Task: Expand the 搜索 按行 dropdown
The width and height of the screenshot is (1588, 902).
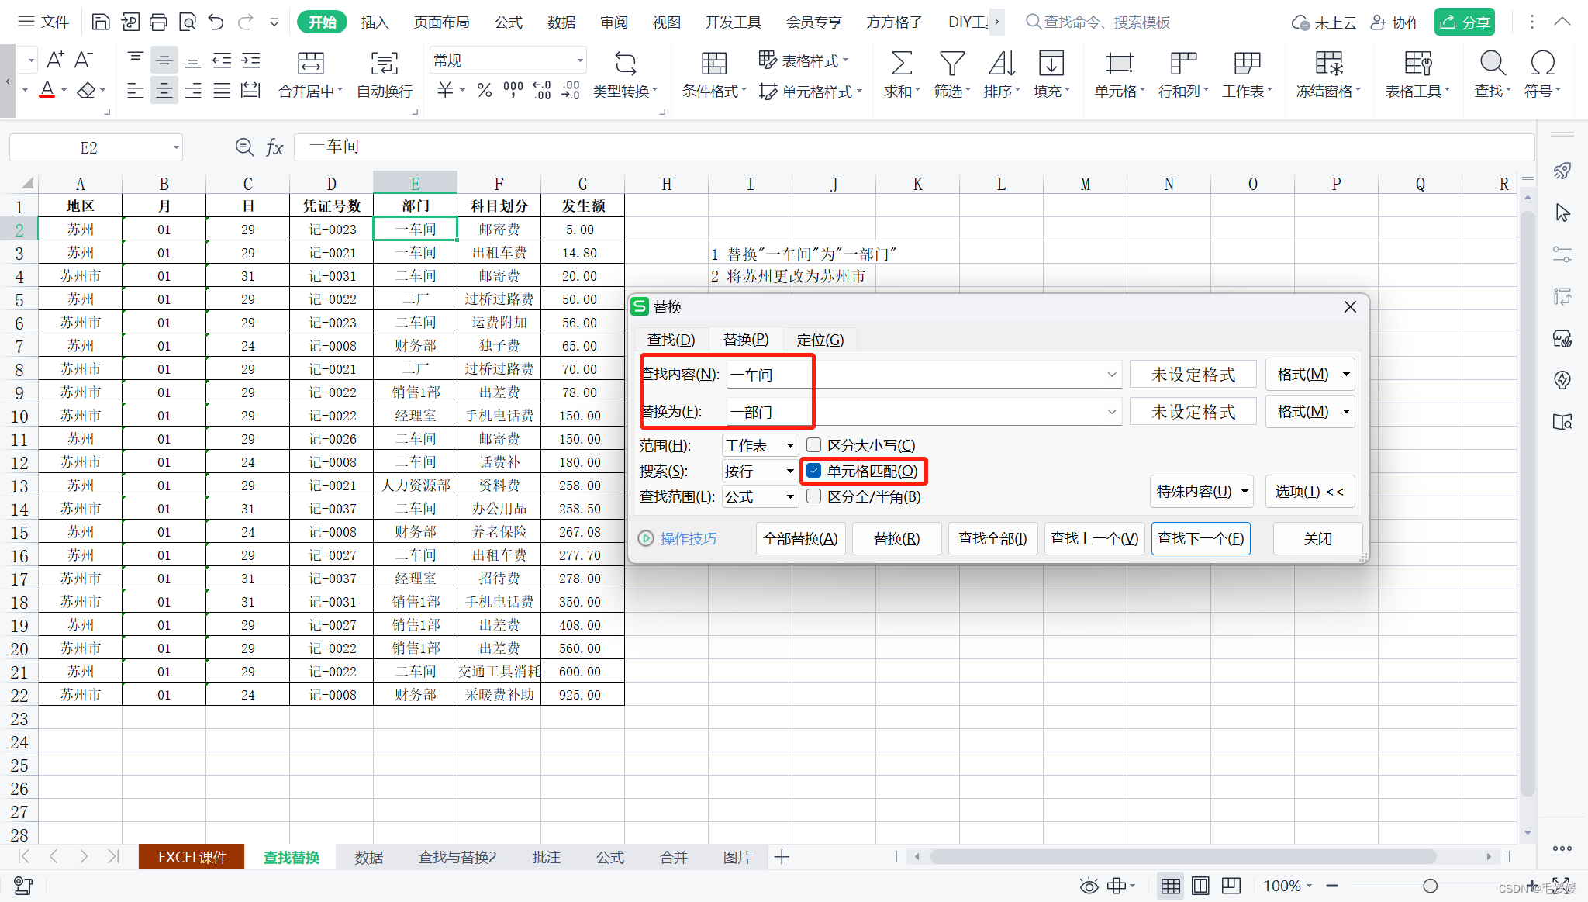Action: point(760,471)
